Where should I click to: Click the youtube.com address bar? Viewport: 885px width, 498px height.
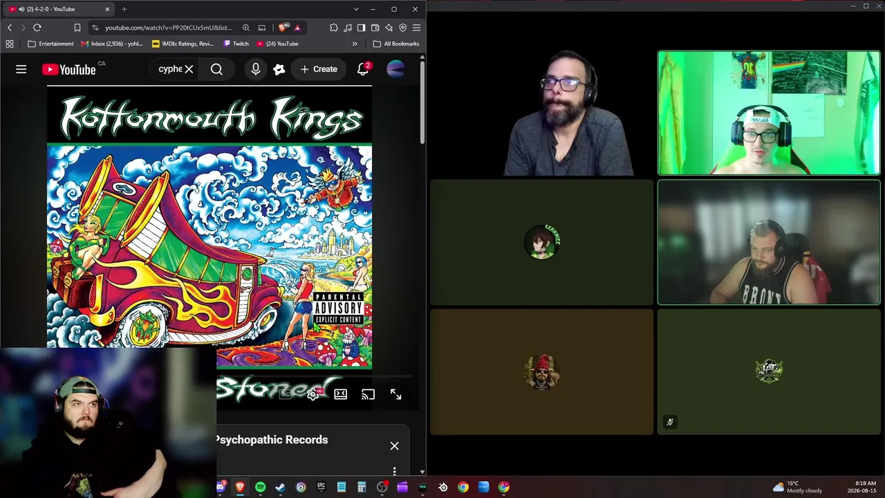click(168, 28)
